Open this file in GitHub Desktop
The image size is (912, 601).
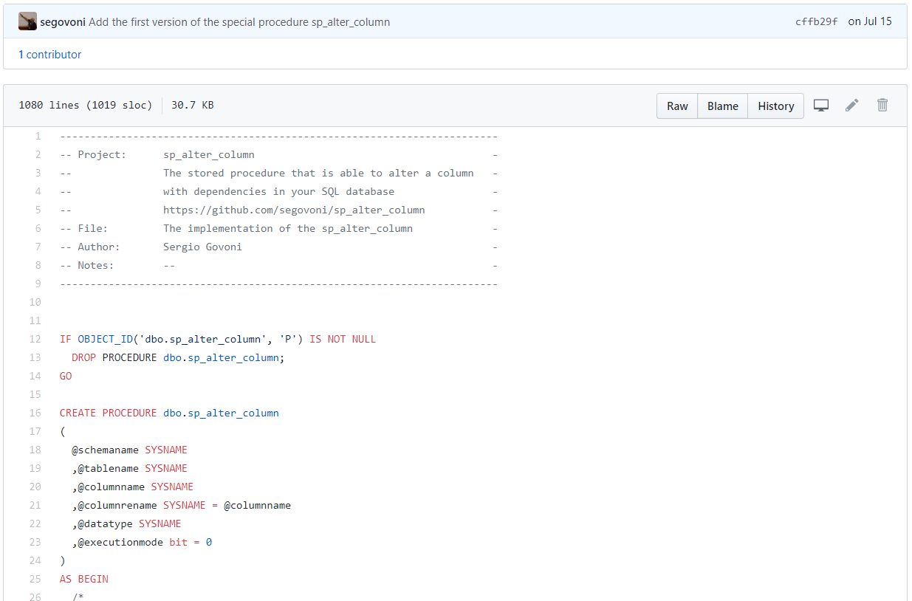click(x=820, y=105)
